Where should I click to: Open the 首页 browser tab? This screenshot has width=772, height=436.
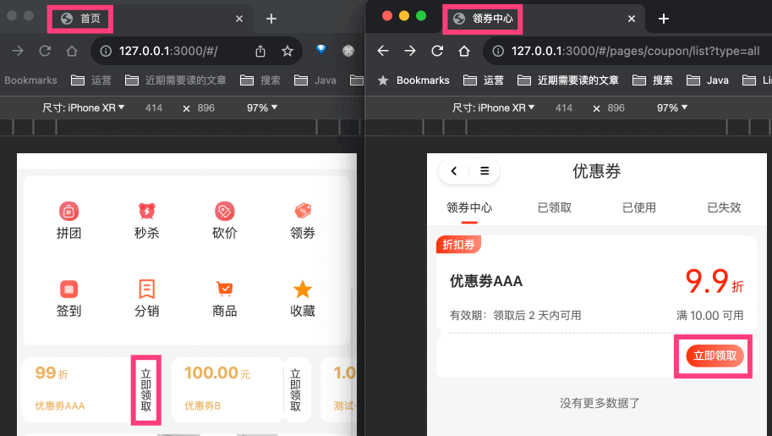tap(80, 18)
